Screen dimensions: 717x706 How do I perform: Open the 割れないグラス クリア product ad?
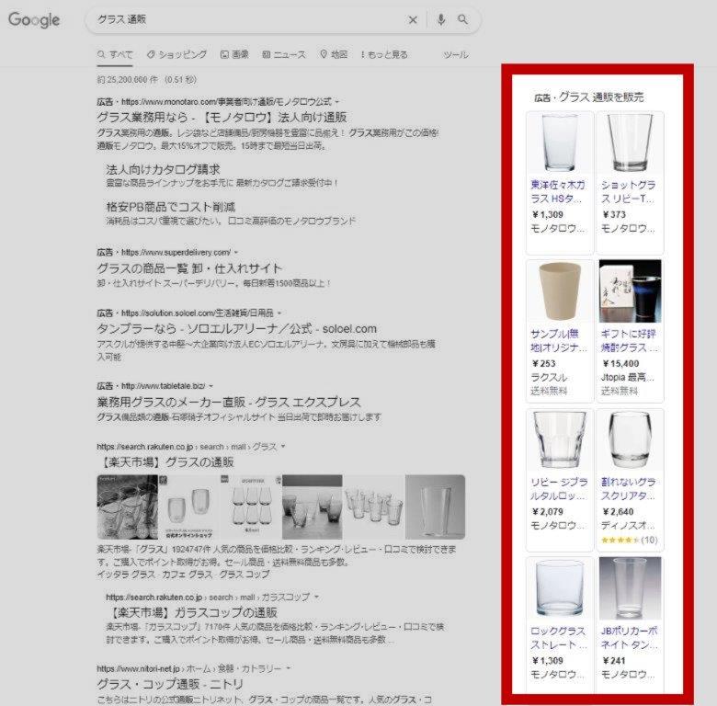pyautogui.click(x=628, y=489)
